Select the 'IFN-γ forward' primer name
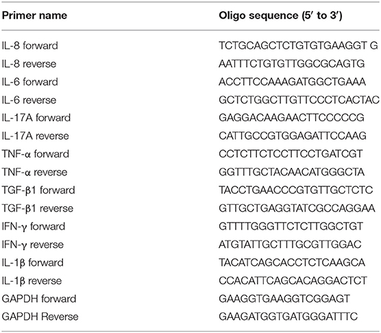 click(x=34, y=227)
